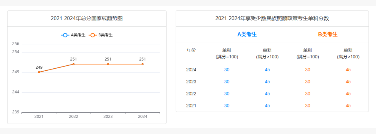Select the 2024 label on the x-axis
376x134 pixels.
142,116
